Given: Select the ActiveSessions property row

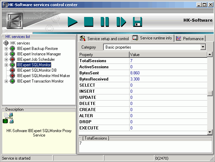Looking at the screenshot, I should pyautogui.click(x=143, y=67).
